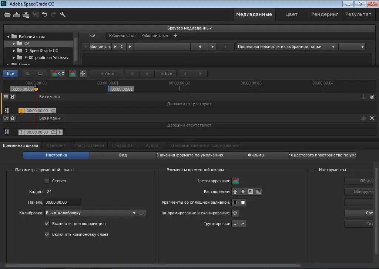Click the Все filter button

tap(10, 73)
